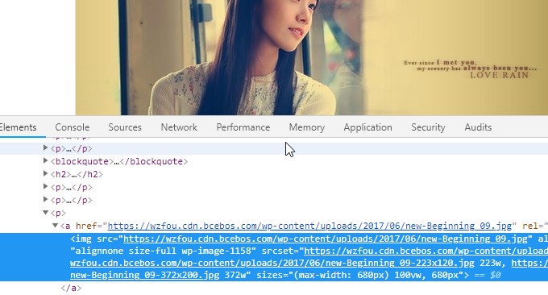Open the a href new-Beginning_09.jpg link
Image resolution: width=548 pixels, height=295 pixels.
(309, 226)
